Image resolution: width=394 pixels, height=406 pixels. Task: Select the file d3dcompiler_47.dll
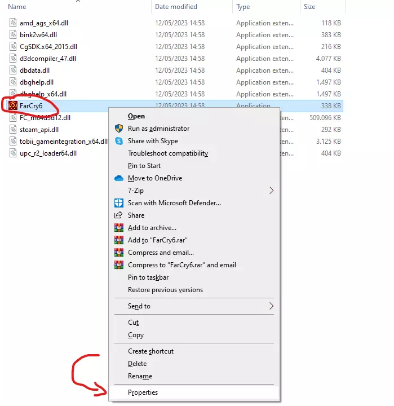click(x=48, y=59)
